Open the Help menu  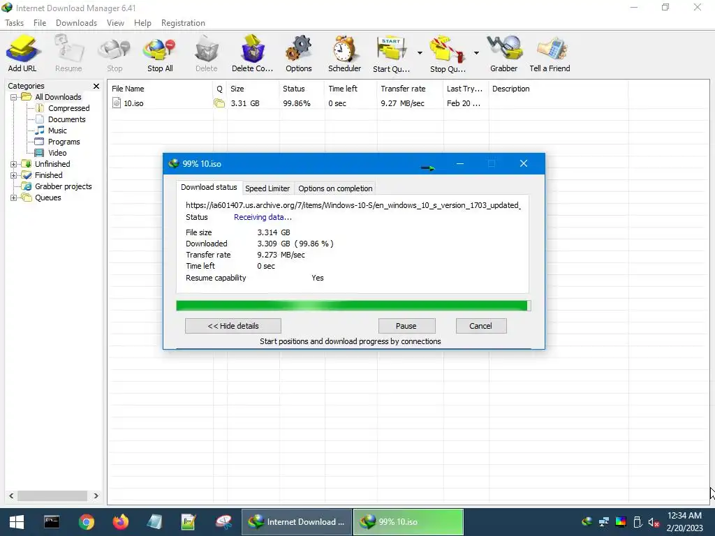pyautogui.click(x=142, y=23)
